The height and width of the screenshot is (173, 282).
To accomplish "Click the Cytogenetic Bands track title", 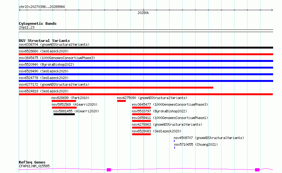I will pyautogui.click(x=38, y=23).
